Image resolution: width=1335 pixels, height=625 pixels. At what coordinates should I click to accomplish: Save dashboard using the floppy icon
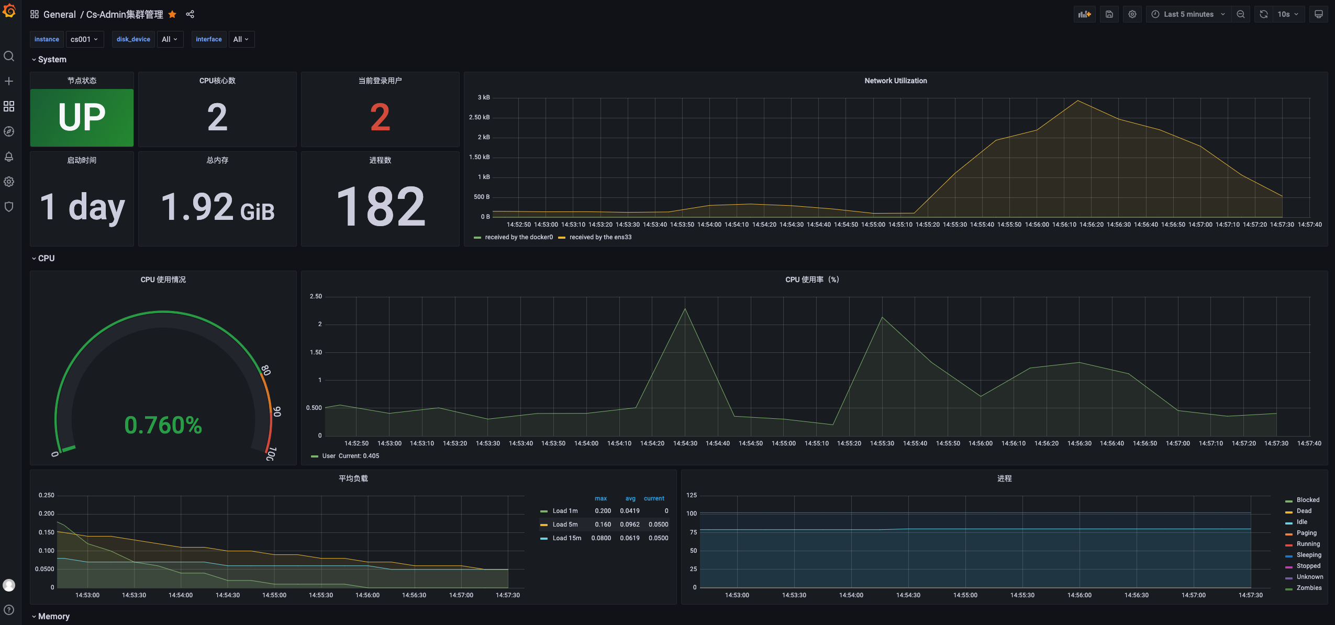[1109, 15]
